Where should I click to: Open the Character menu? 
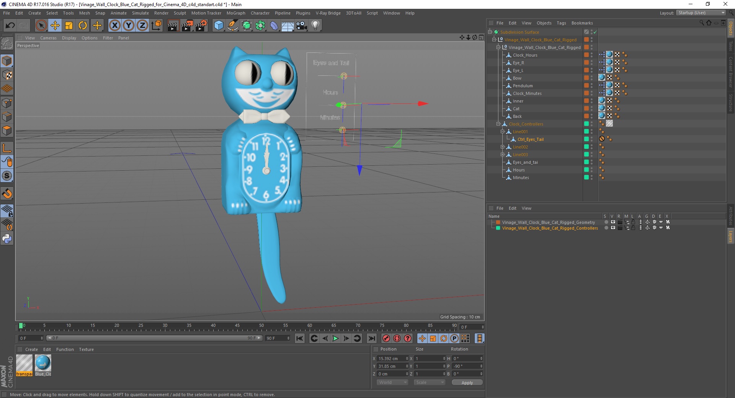pos(260,13)
